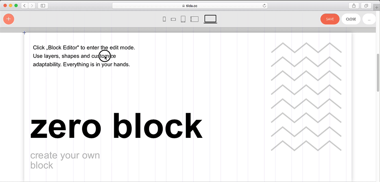The image size is (380, 182).
Task: Go forward in Safari history
Action: click(x=32, y=6)
